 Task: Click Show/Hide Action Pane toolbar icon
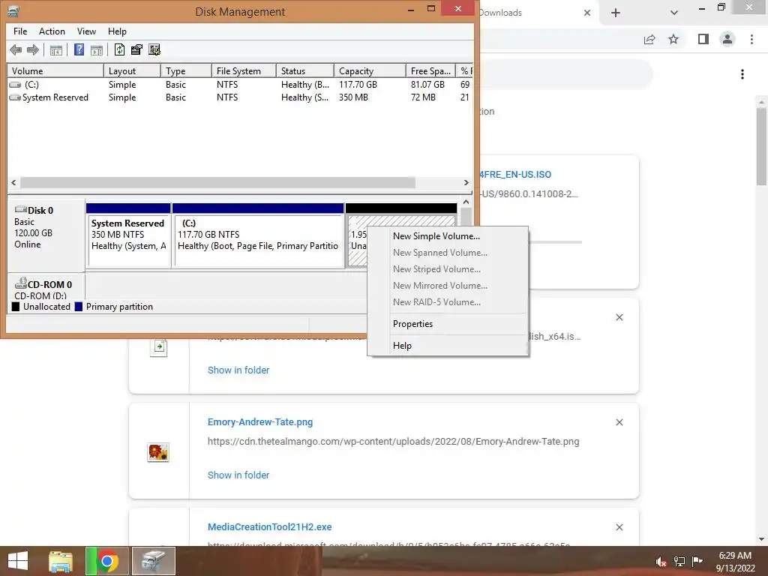97,50
